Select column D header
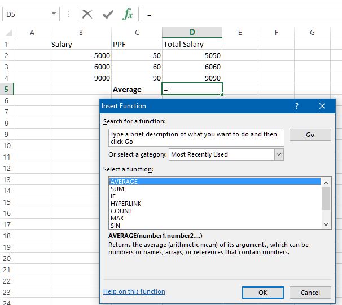This screenshot has height=305, width=342. click(192, 33)
